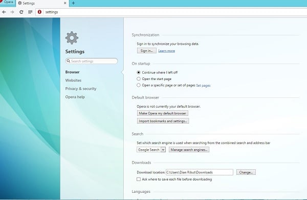Image resolution: width=307 pixels, height=200 pixels.
Task: Click the Default browser heading
Action: pos(145,97)
